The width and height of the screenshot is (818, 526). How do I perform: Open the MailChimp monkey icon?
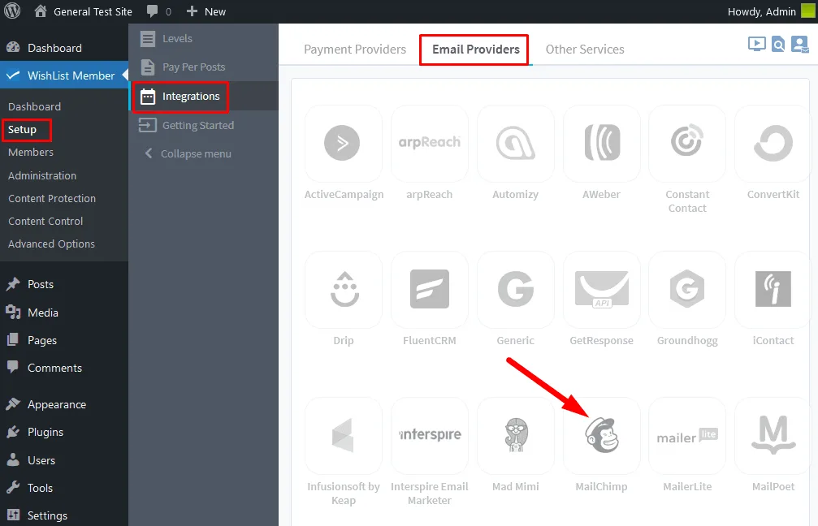pos(601,435)
